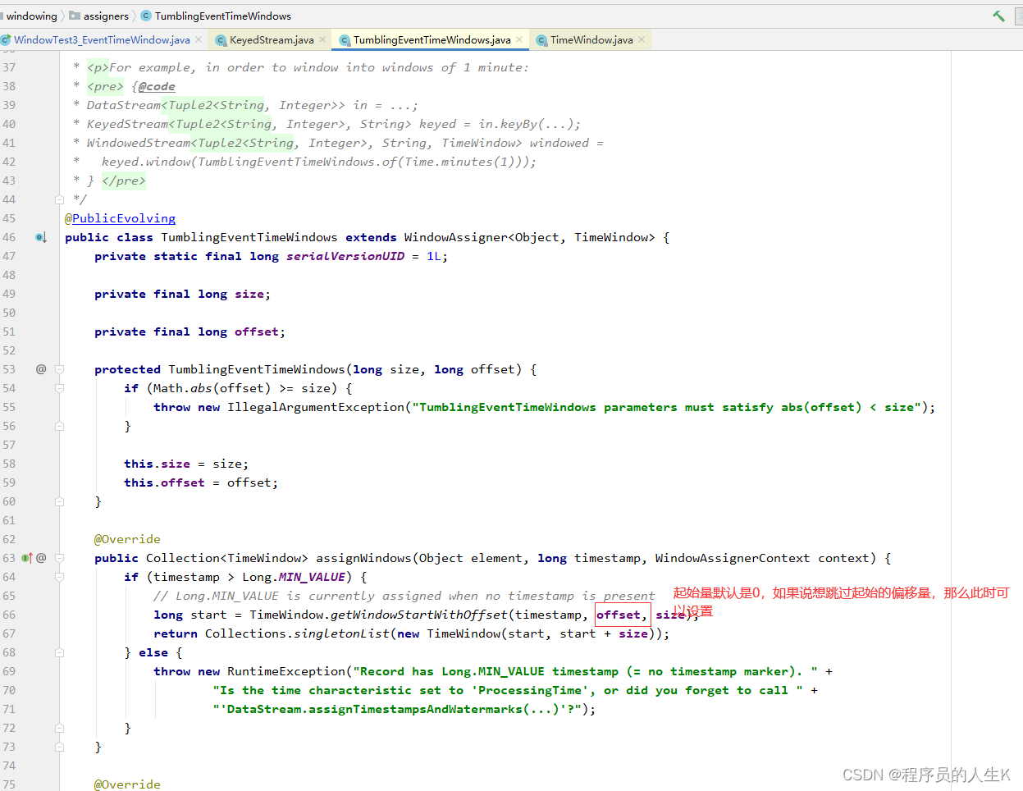
Task: Click the @ gutter marker on line 63
Action: 41,558
